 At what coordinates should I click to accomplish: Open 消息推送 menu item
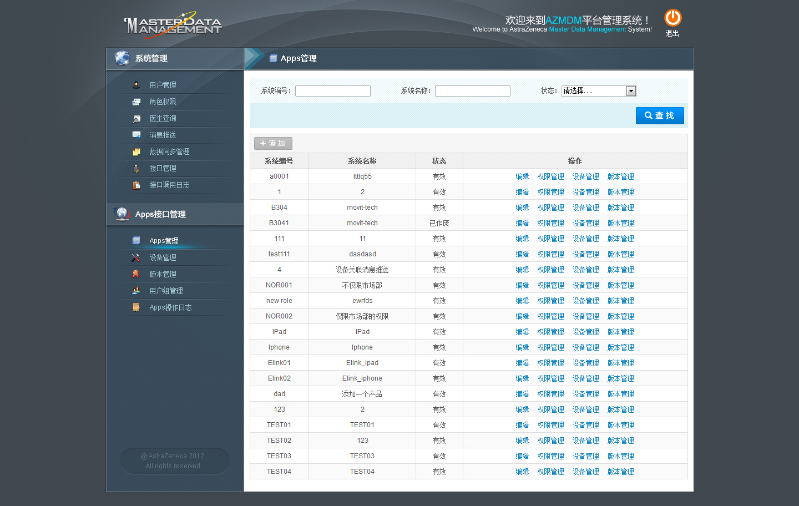coord(163,135)
